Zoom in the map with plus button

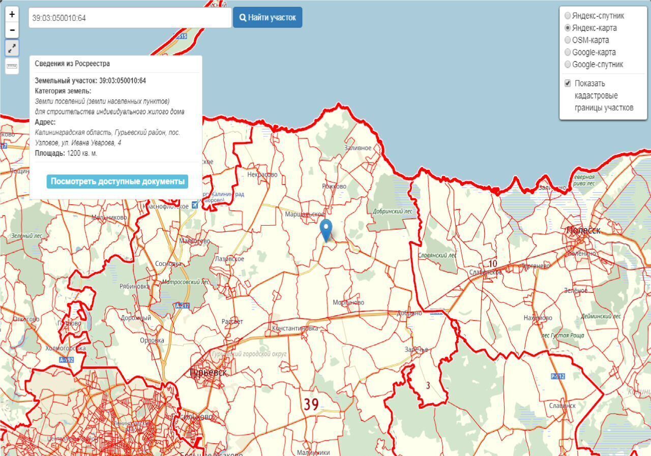point(12,14)
